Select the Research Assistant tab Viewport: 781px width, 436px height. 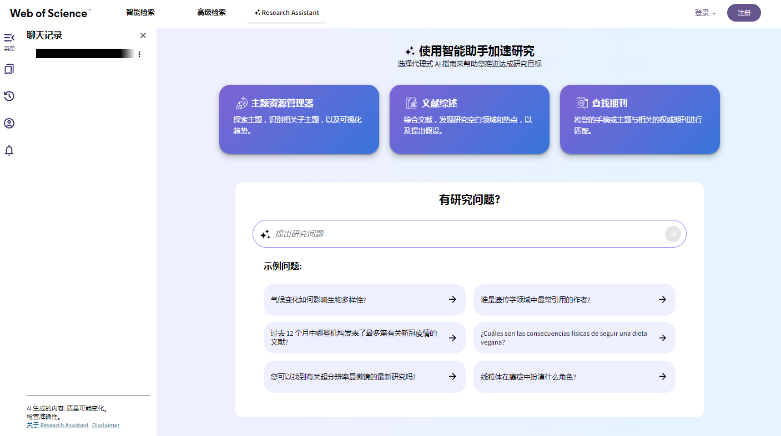[286, 13]
